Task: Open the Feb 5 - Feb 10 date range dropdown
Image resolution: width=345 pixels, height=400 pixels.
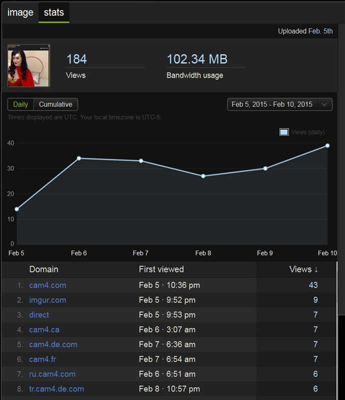Action: click(x=280, y=104)
